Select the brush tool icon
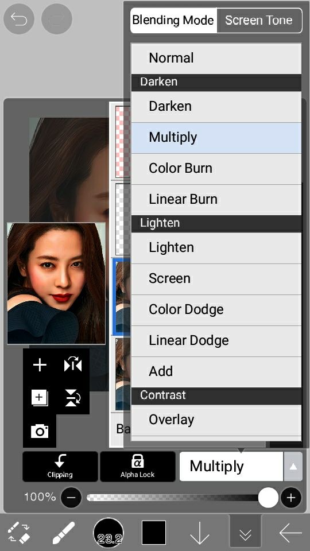Screen dimensions: 310x551 [x=64, y=533]
